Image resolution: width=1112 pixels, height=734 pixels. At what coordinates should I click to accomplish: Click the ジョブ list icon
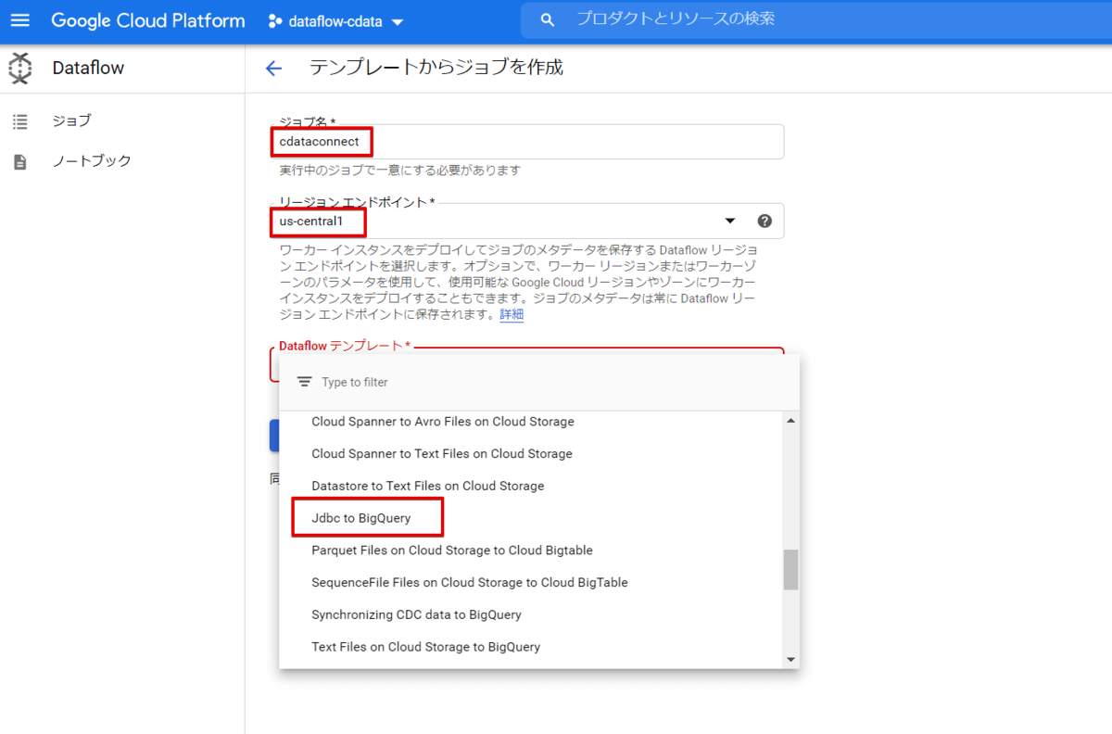20,121
